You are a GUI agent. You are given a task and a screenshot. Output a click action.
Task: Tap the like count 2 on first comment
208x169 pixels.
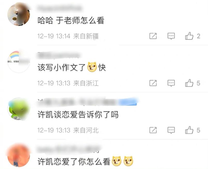198,36
